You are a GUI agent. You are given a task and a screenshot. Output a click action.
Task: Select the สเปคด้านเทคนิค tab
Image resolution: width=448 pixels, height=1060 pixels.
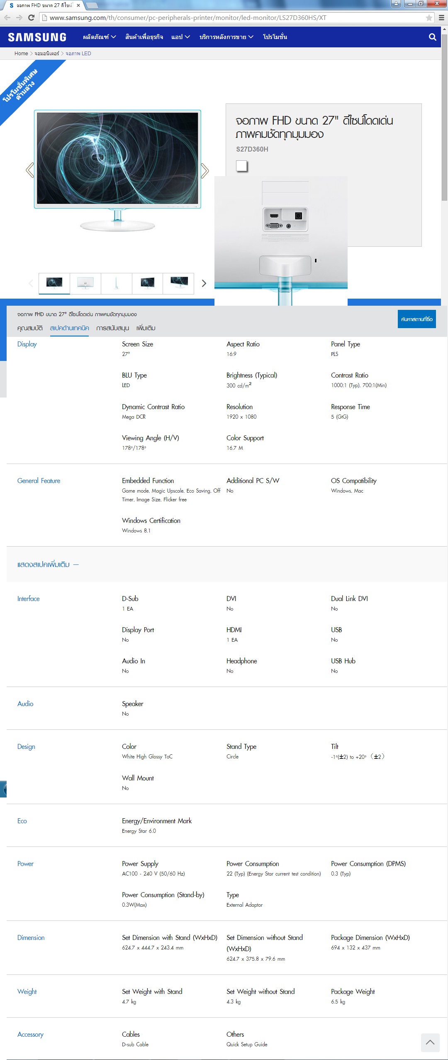(69, 328)
